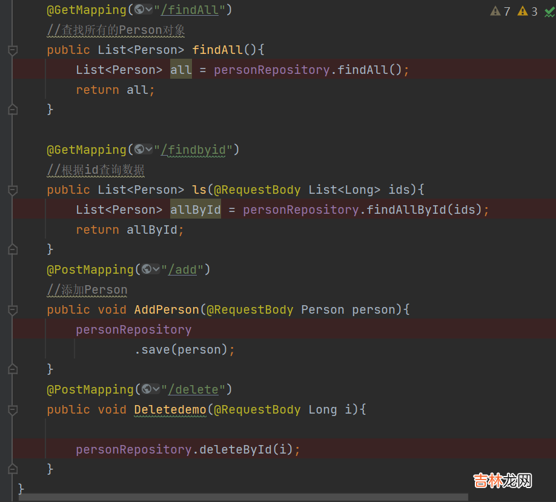Click the globe icon before the "/delete" URL

[147, 389]
